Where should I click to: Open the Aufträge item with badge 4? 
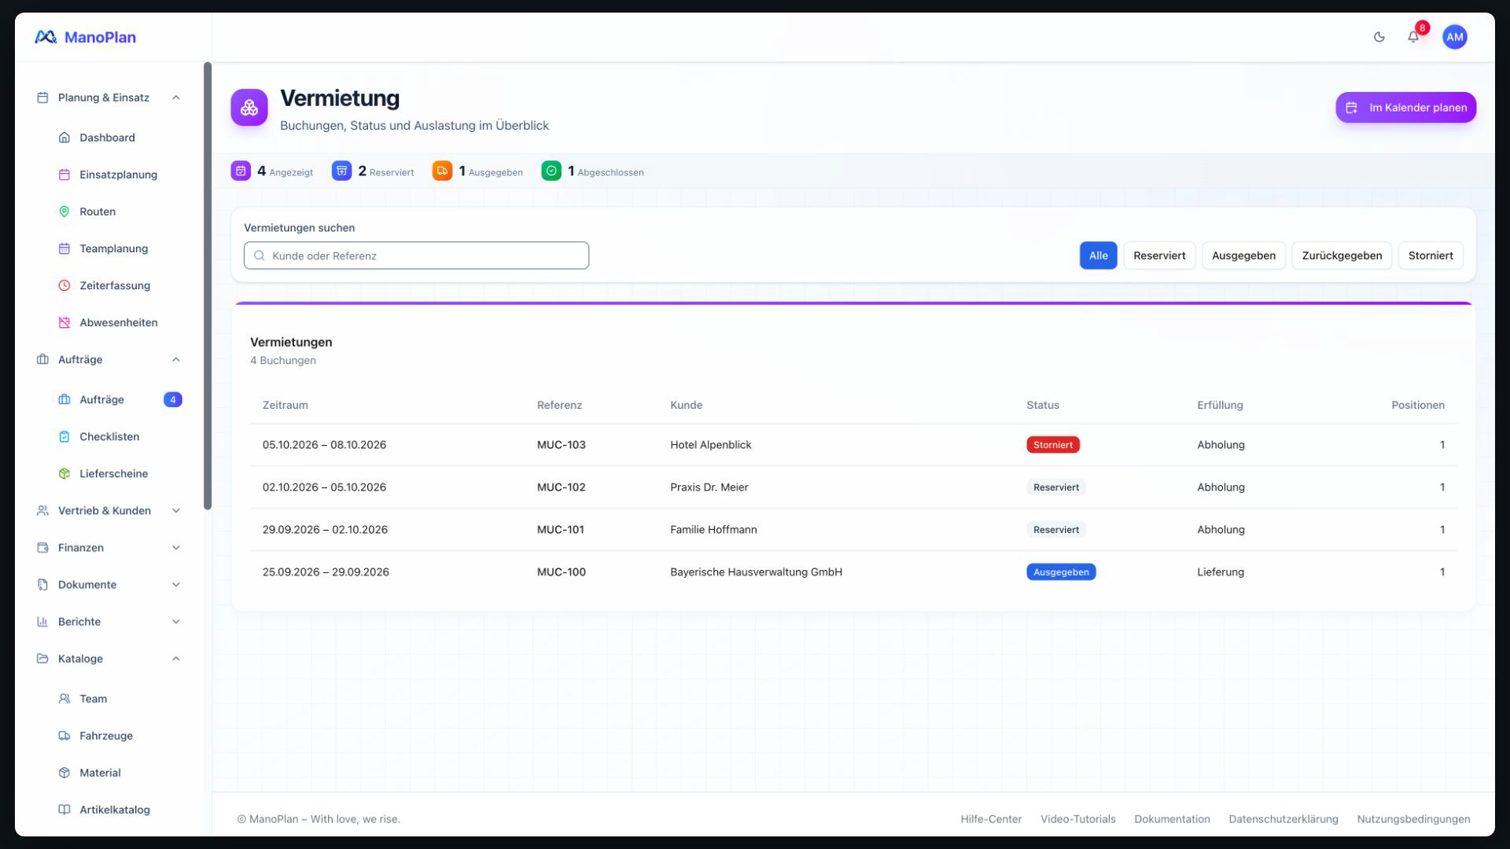[120, 399]
